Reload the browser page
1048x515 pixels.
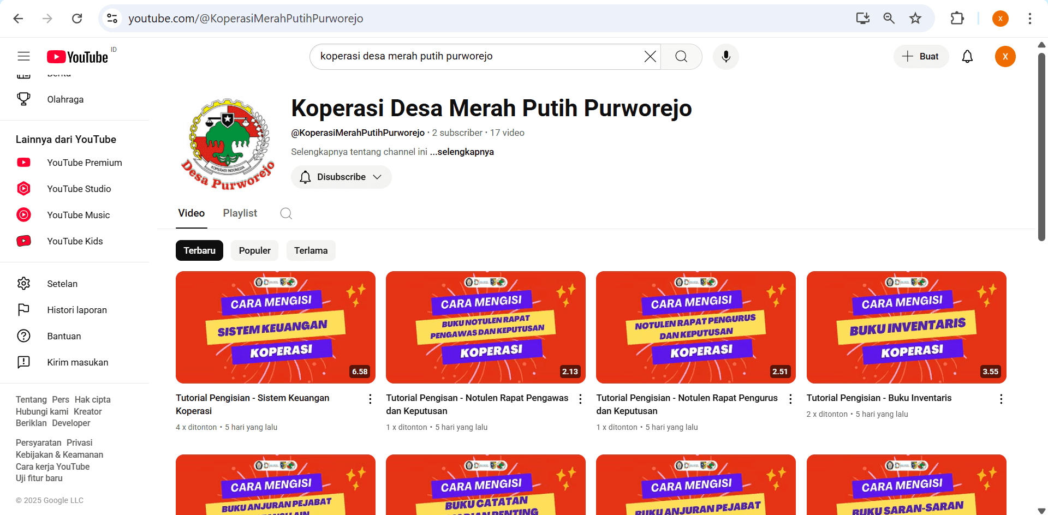[x=77, y=19]
